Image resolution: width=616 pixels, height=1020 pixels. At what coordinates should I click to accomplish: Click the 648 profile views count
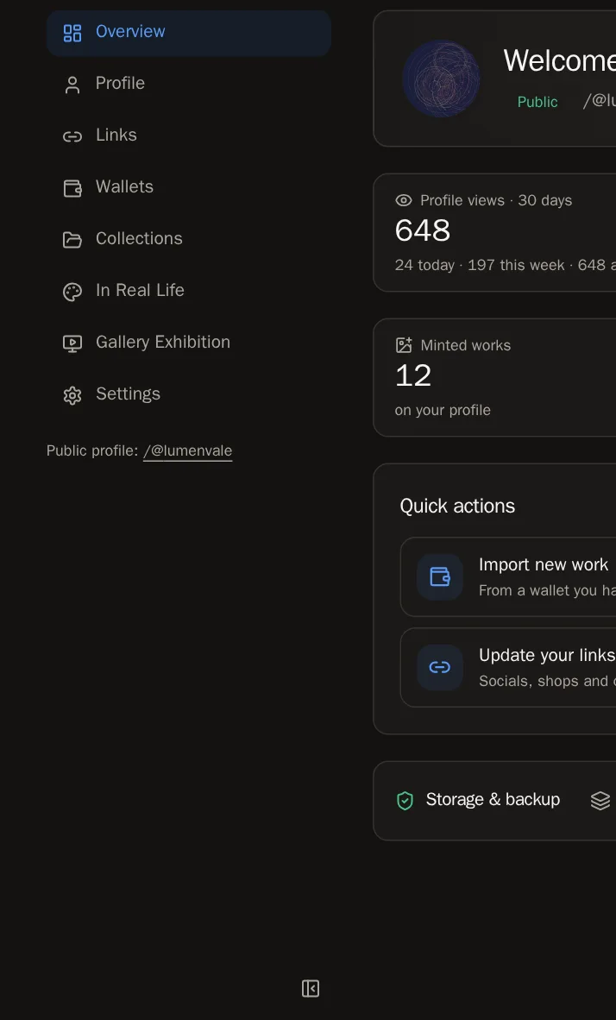[422, 230]
